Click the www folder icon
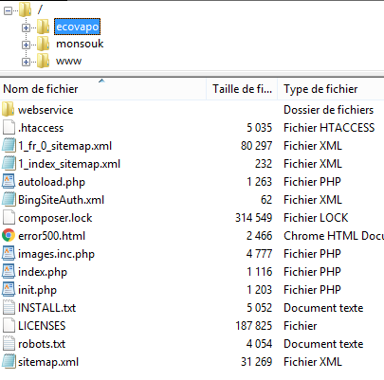 [43, 61]
